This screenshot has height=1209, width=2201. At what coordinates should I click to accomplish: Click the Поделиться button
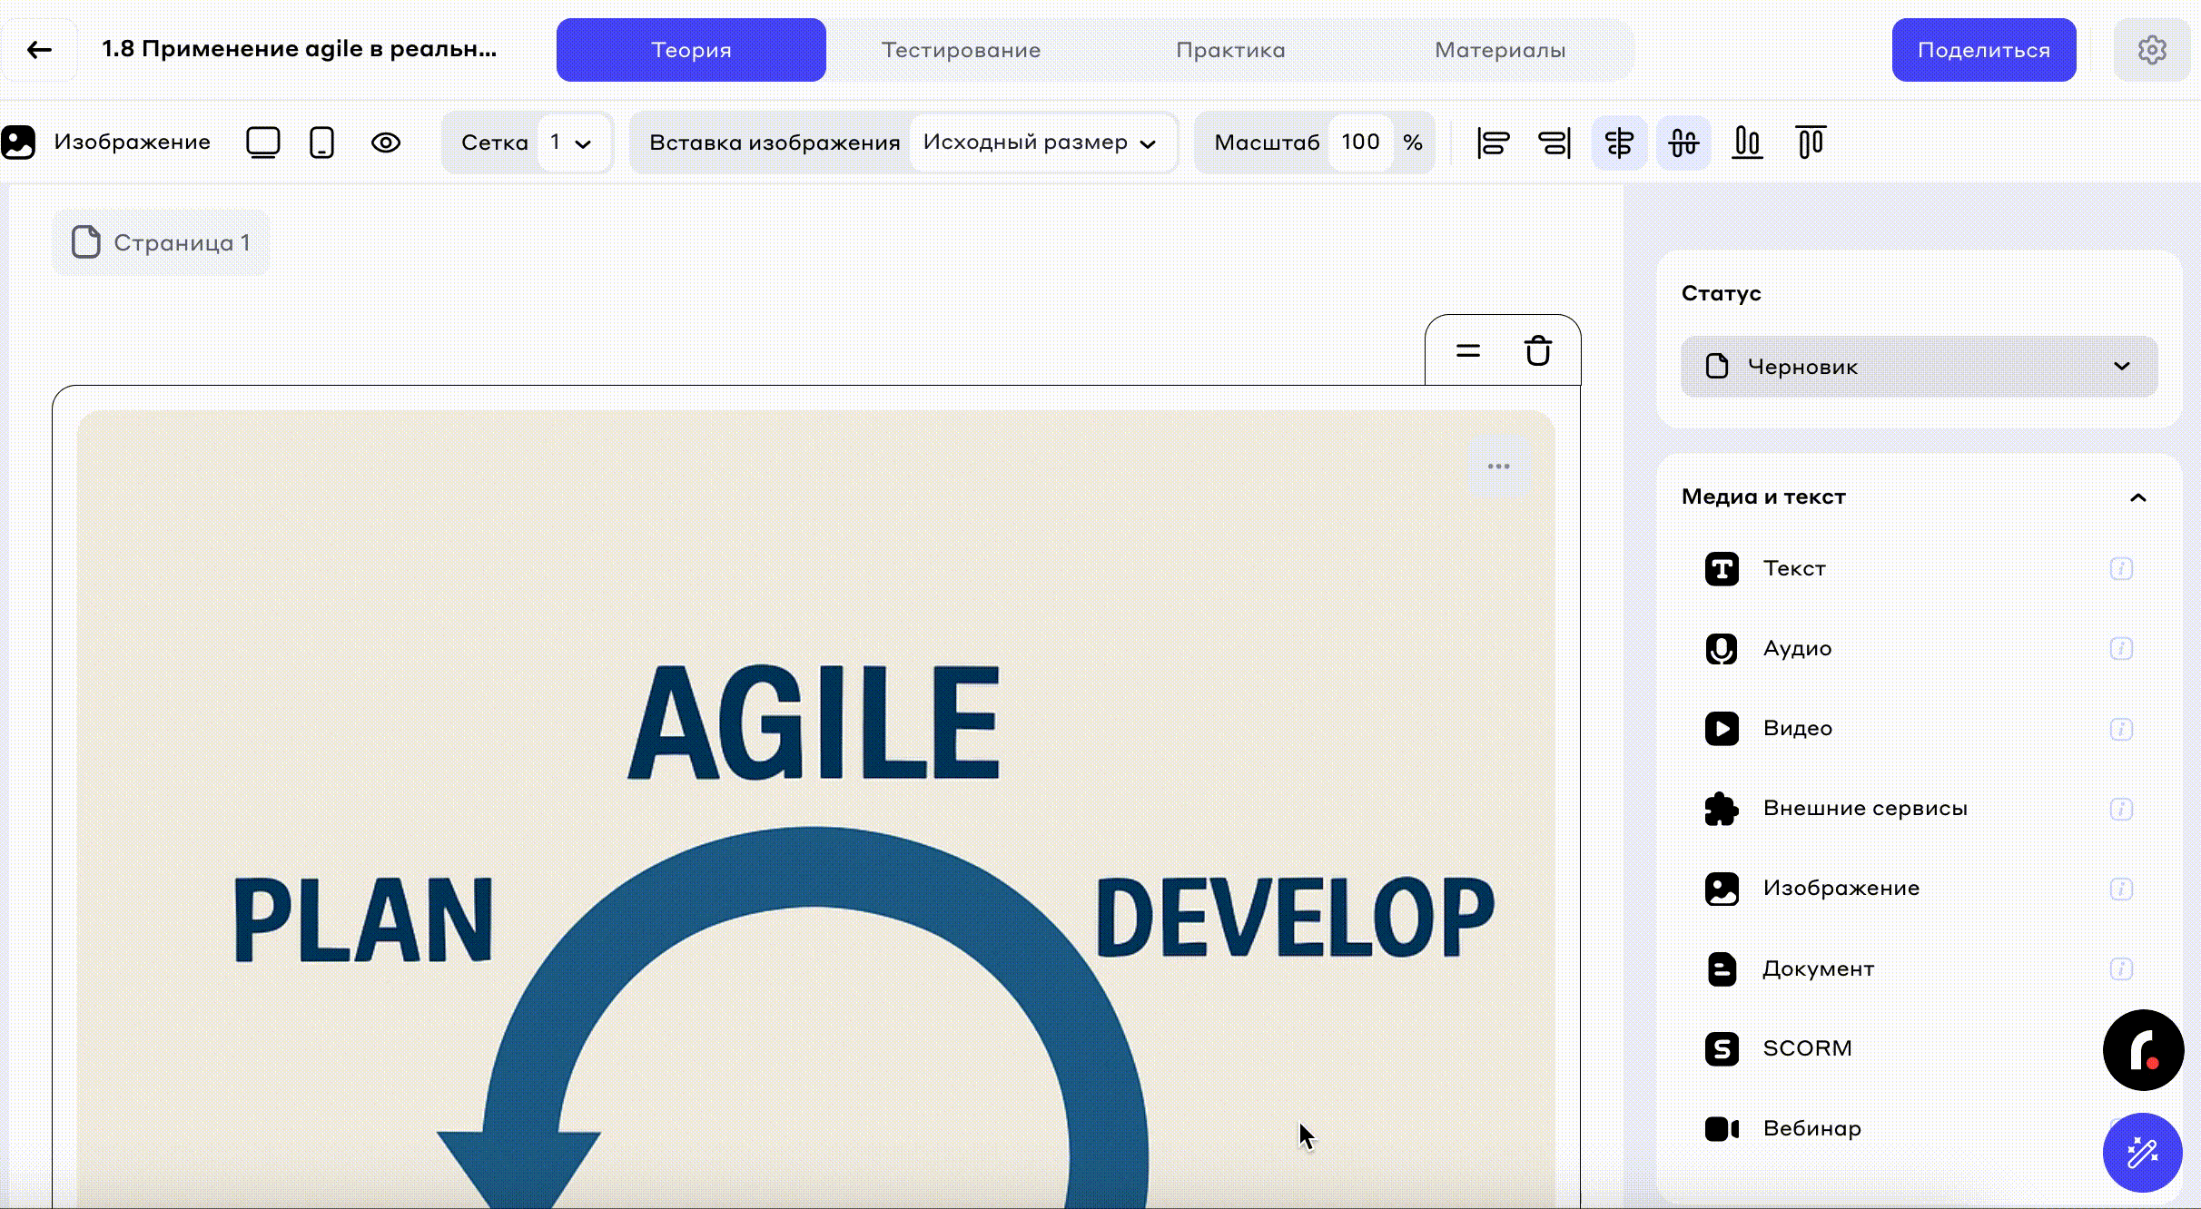point(1983,50)
